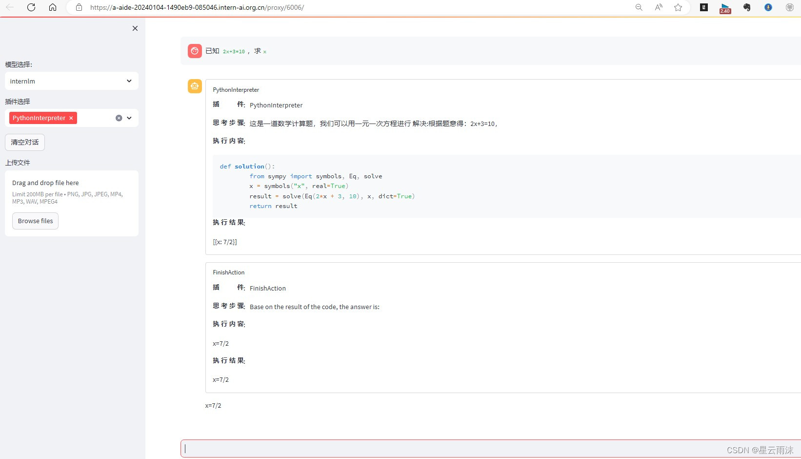Reload the page with the refresh icon
This screenshot has width=801, height=459.
click(x=31, y=7)
